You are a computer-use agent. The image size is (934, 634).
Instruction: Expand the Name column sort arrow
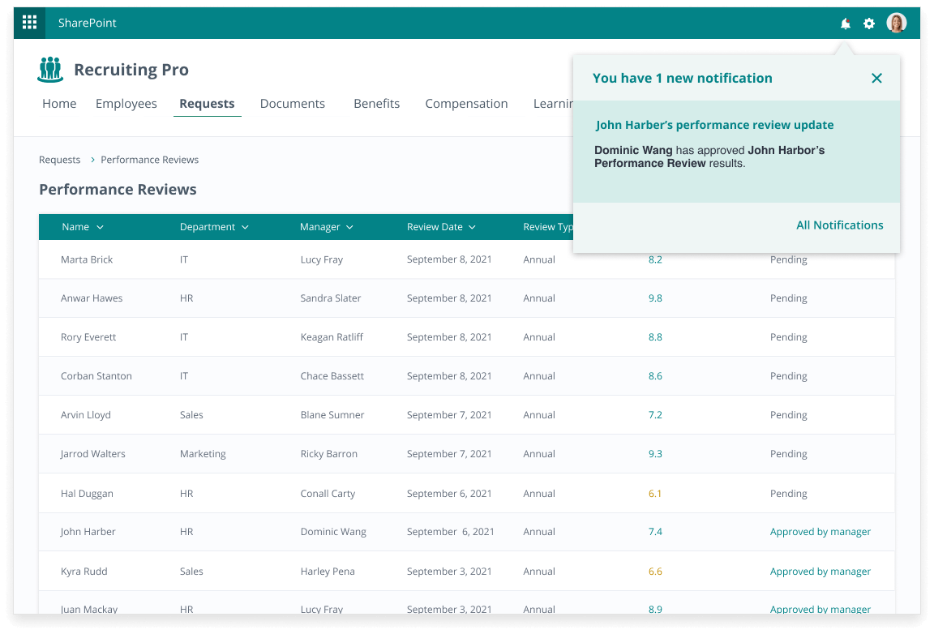coord(101,228)
